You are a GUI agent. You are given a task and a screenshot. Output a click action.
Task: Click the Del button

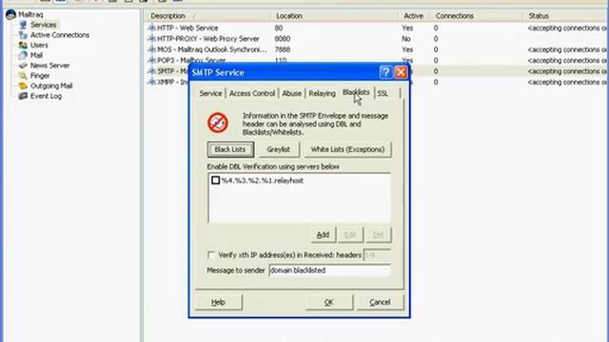pyautogui.click(x=378, y=235)
